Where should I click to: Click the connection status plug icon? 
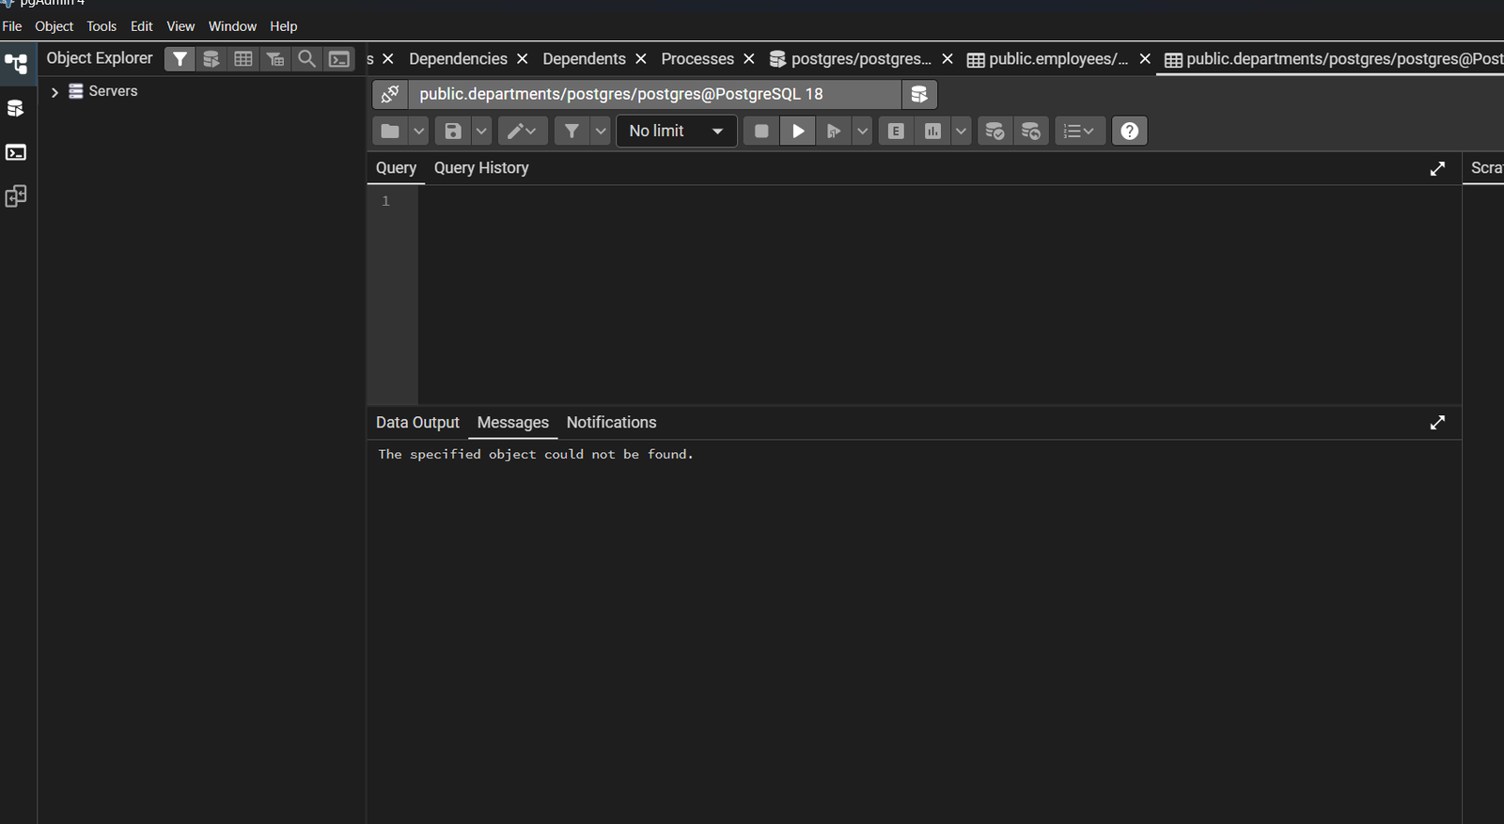(x=390, y=94)
